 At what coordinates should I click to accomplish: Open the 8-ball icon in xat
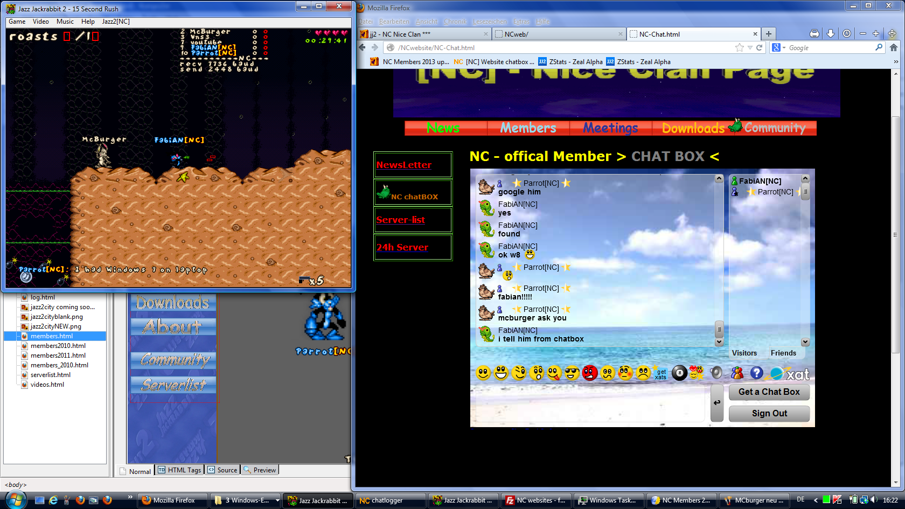pyautogui.click(x=679, y=373)
